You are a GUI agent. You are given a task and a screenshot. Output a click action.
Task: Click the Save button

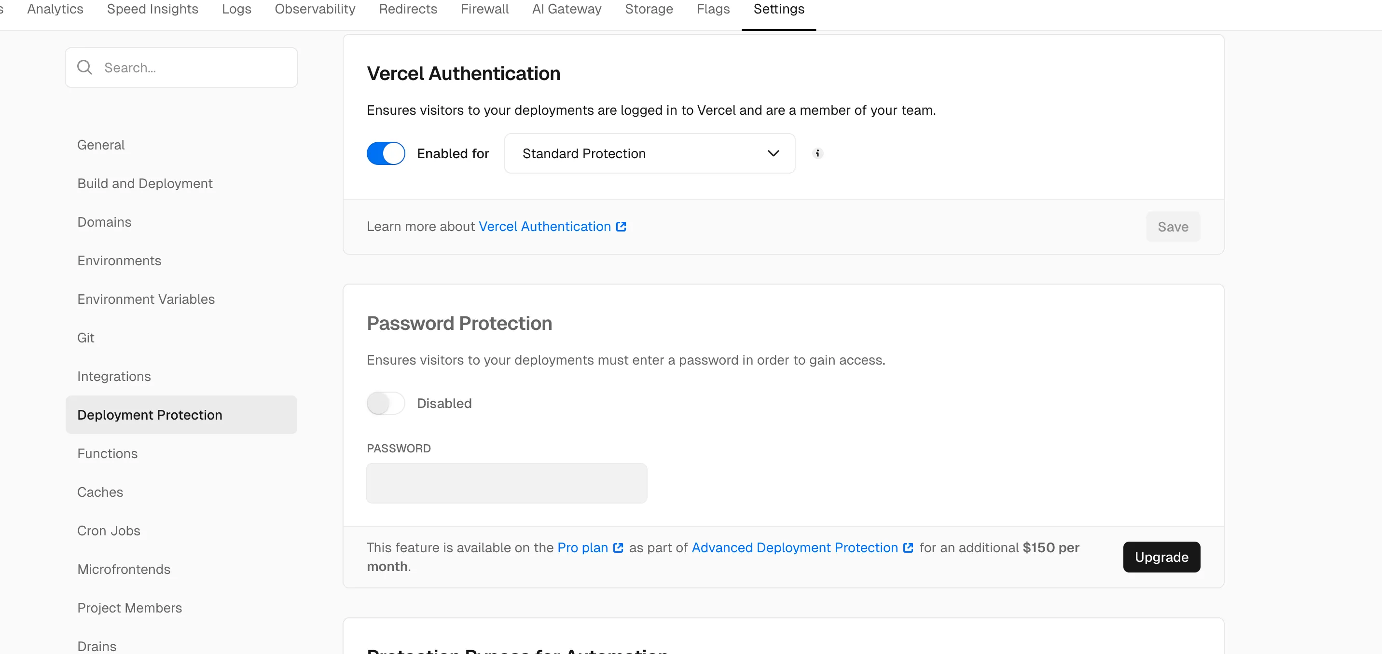point(1173,227)
